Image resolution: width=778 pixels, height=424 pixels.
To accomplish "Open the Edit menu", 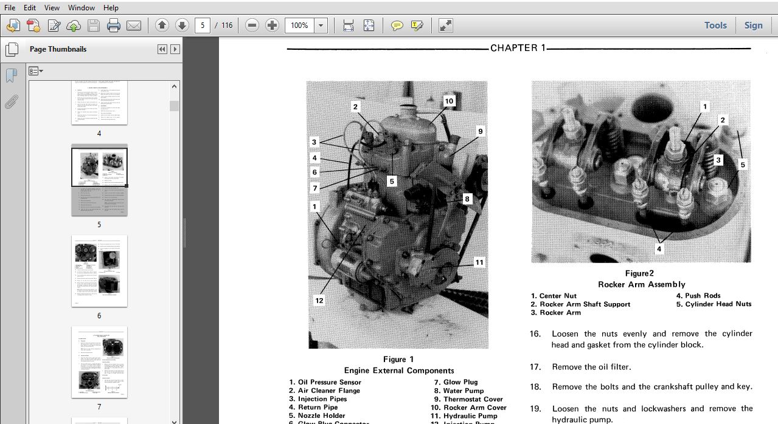I will 29,8.
